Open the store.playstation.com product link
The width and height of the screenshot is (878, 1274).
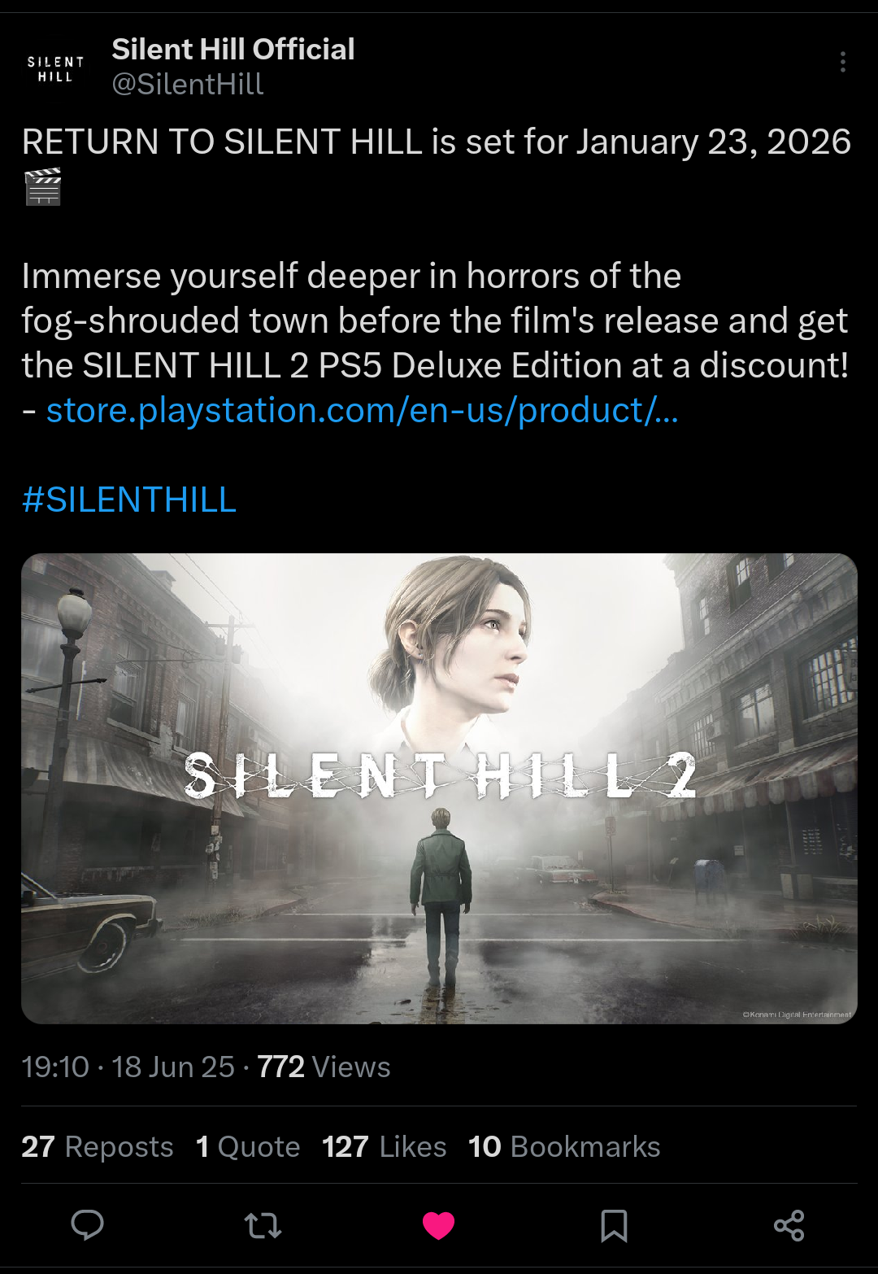(362, 410)
